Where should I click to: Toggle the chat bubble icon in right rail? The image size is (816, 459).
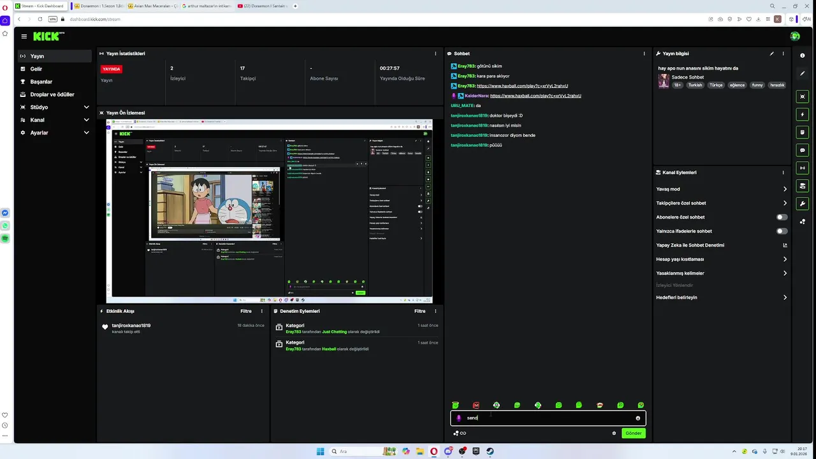point(802,150)
